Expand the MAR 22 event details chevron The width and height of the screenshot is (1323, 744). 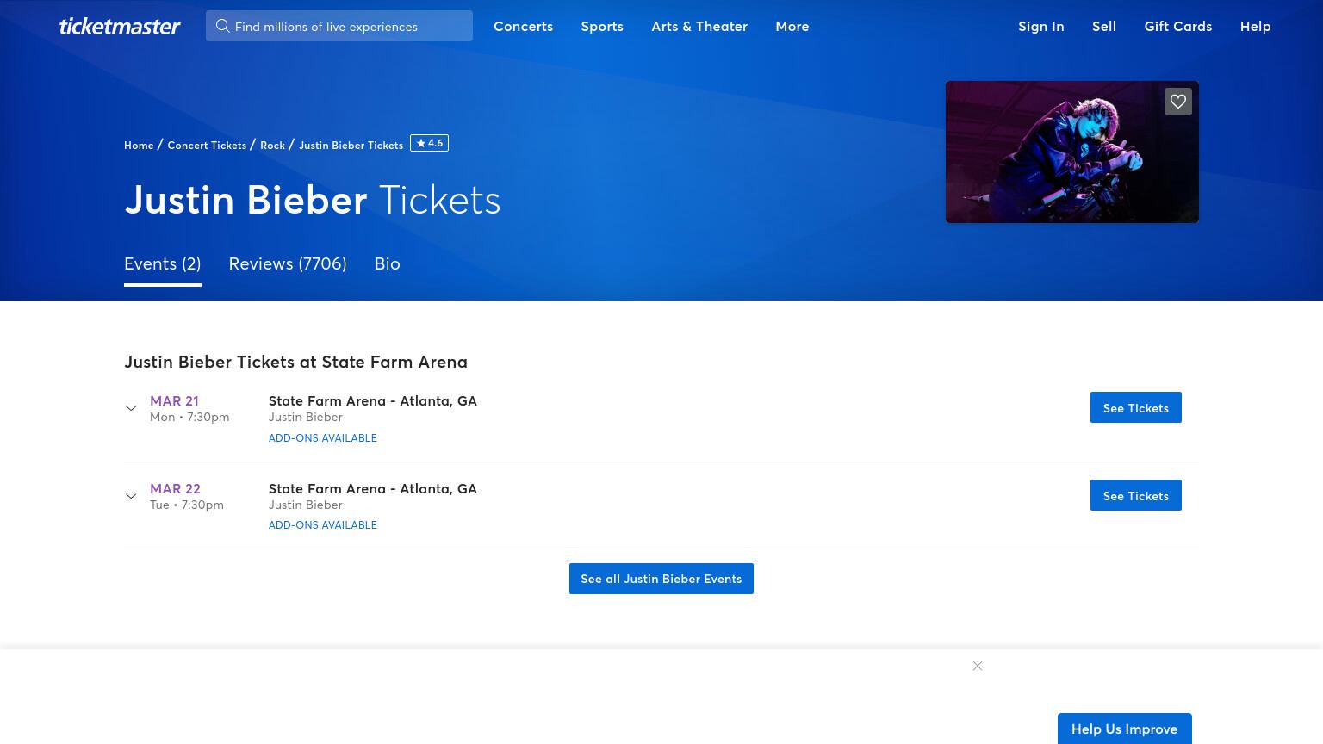[x=131, y=496]
